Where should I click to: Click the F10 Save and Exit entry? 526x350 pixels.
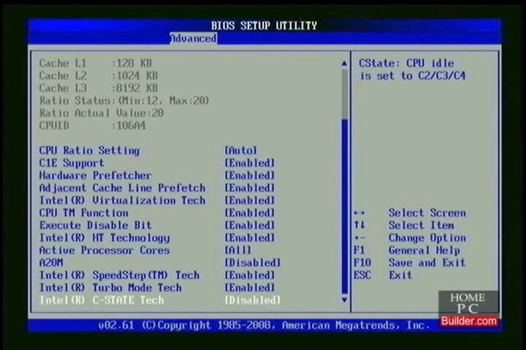[x=410, y=262]
